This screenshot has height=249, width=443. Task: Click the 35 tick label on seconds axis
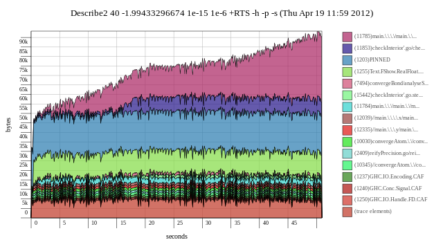[x=237, y=223]
